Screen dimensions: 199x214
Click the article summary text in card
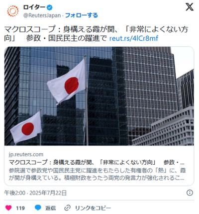[97, 174]
